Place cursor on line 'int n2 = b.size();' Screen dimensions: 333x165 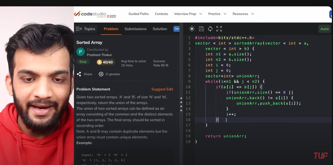[x=228, y=60]
